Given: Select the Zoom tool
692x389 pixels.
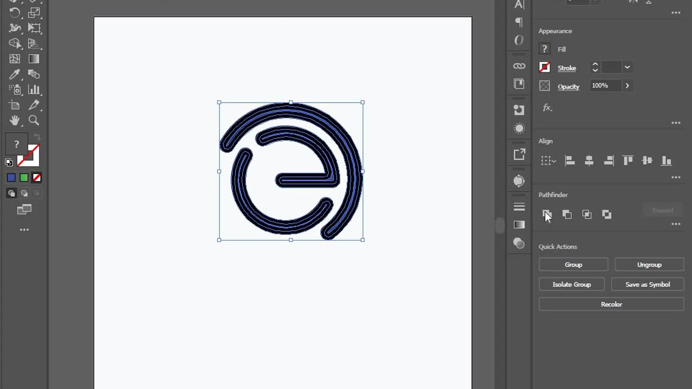Looking at the screenshot, I should click(34, 120).
